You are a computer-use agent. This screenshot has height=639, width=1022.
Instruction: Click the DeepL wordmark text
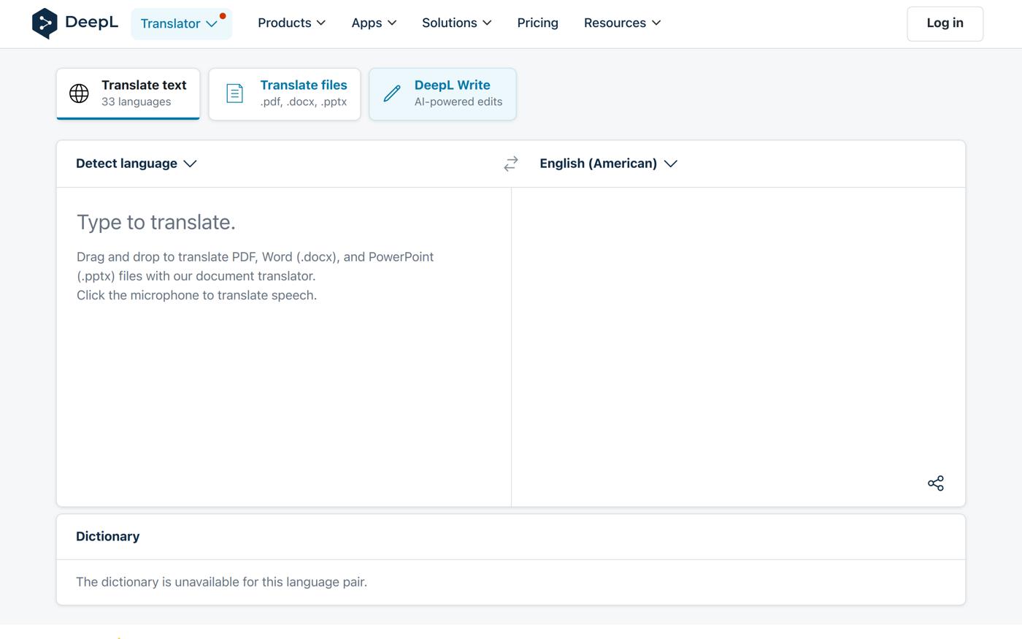tap(91, 22)
